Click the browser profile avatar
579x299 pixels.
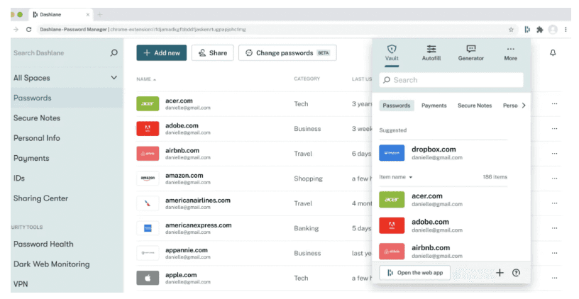click(x=553, y=30)
